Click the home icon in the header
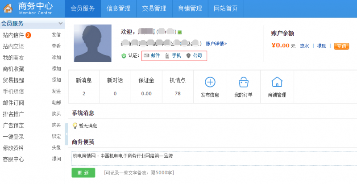This screenshot has width=357, height=184. 8,8
